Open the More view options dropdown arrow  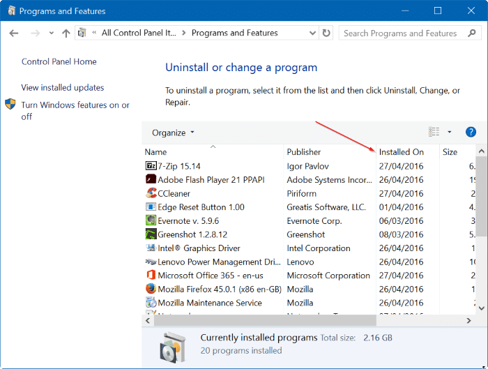pyautogui.click(x=450, y=132)
